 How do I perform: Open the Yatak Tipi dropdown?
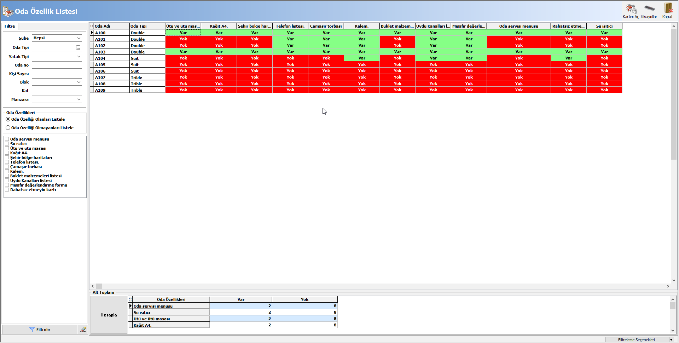57,57
